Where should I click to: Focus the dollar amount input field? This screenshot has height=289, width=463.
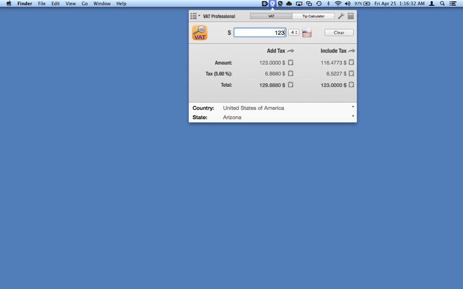click(x=259, y=32)
